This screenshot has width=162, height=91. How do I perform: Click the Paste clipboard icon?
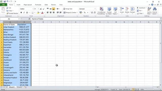3,9
